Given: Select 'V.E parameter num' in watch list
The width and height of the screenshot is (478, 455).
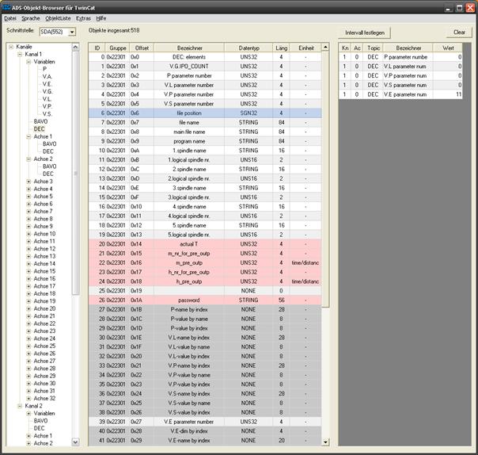Looking at the screenshot, I should tap(400, 94).
